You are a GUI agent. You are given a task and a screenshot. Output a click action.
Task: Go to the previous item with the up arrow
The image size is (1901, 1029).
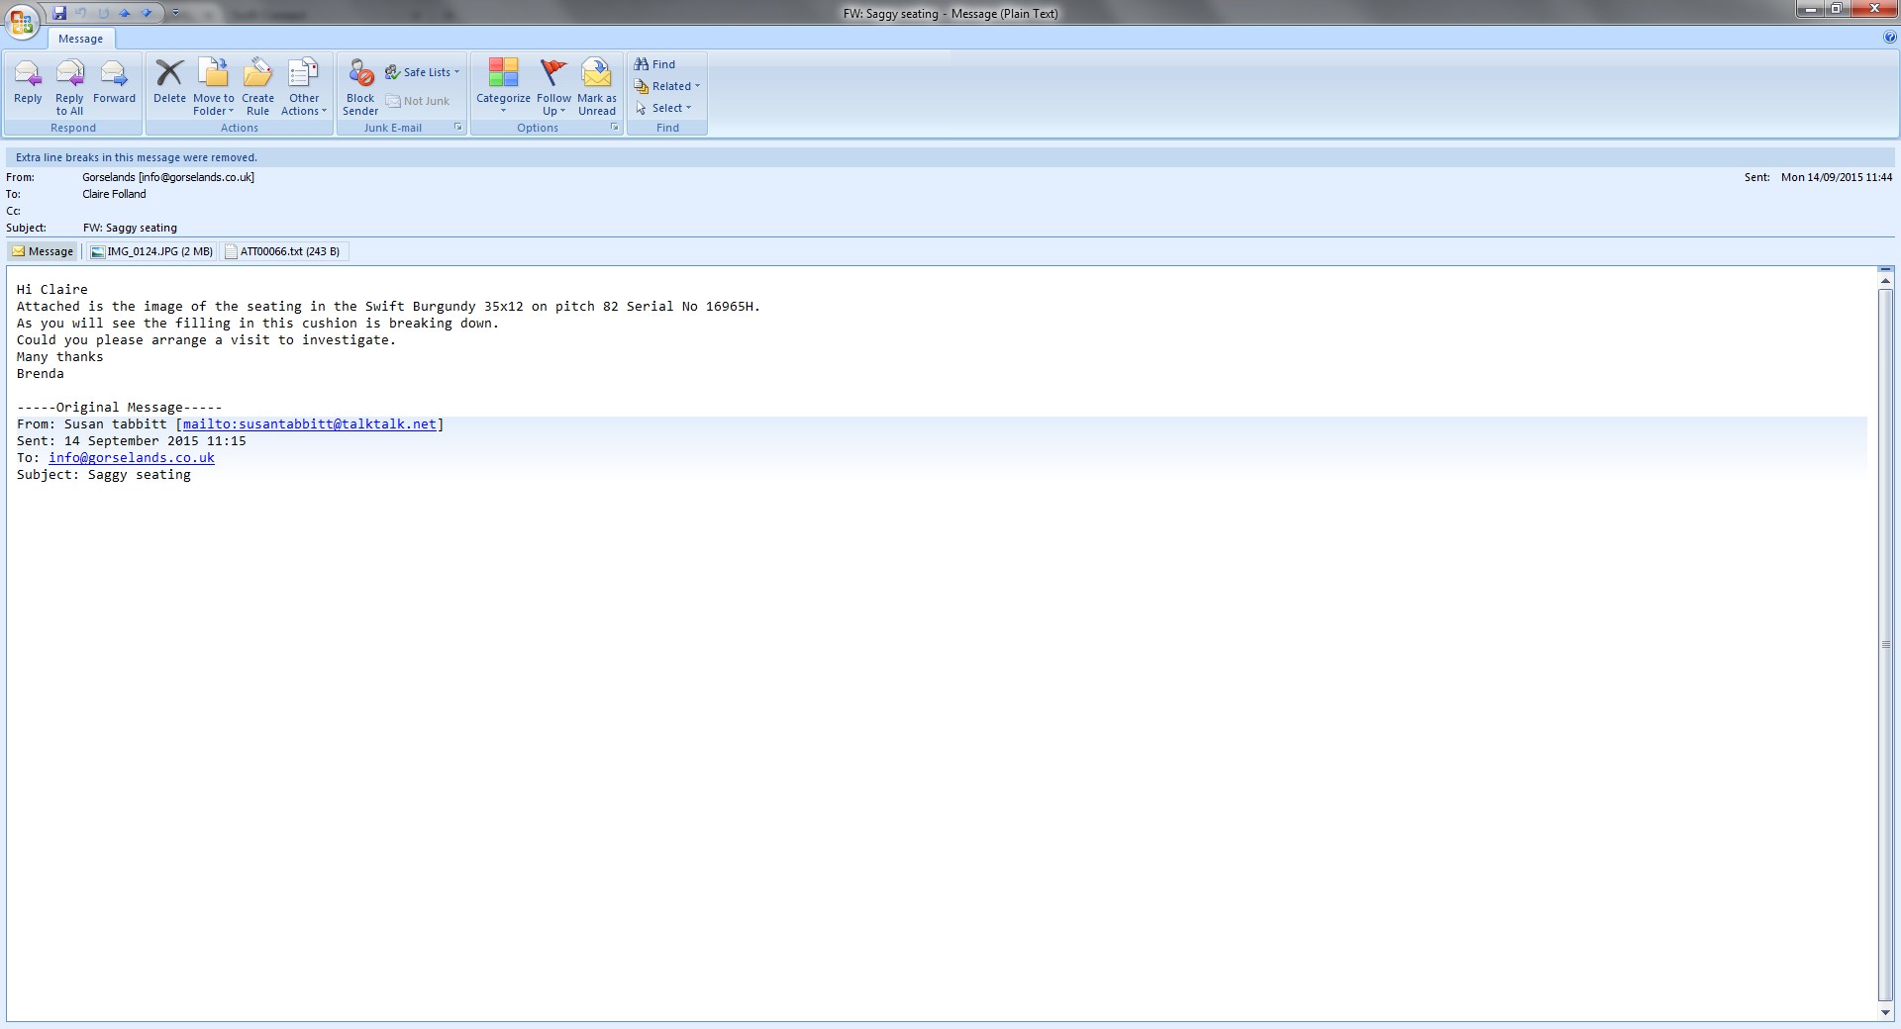point(125,13)
